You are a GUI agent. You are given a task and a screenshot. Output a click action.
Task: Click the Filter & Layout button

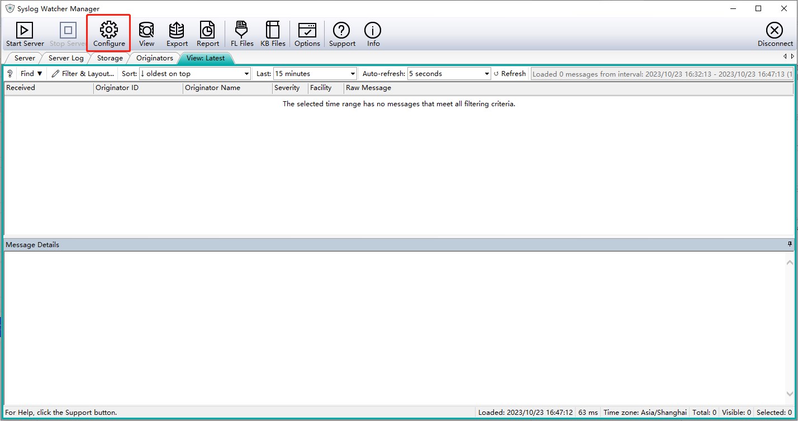click(x=83, y=74)
